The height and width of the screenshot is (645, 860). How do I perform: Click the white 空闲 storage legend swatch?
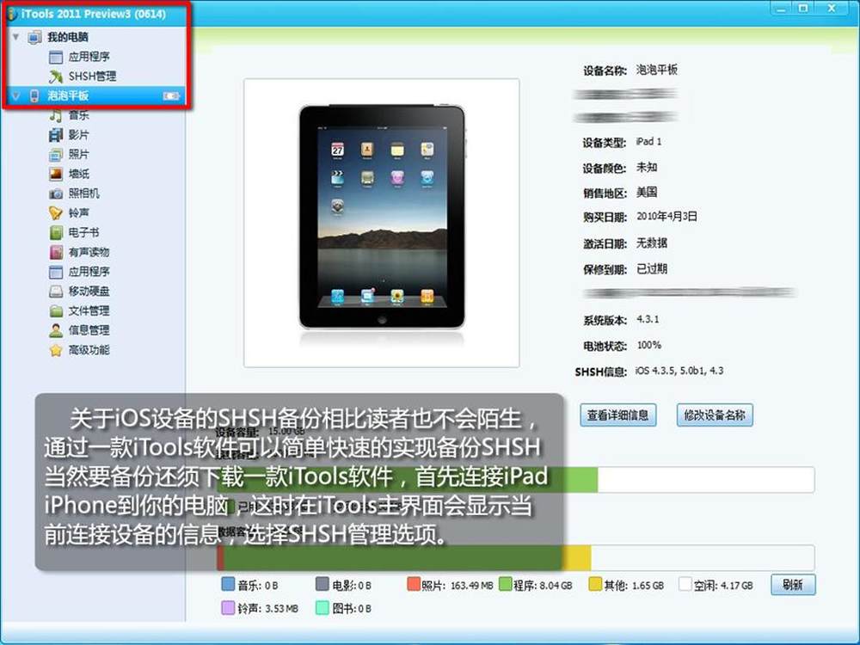click(x=685, y=584)
